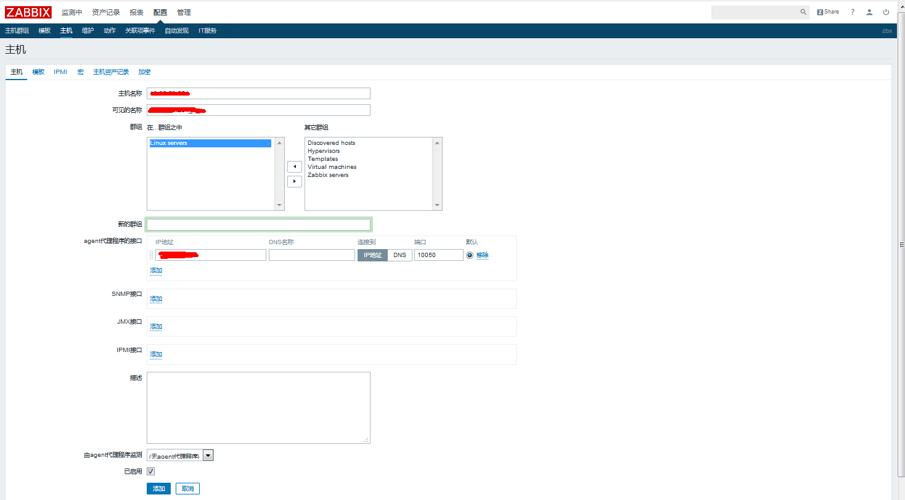Screen dimensions: 905x500
Task: Click up arrow of other groups list scrollbar
Action: (438, 142)
